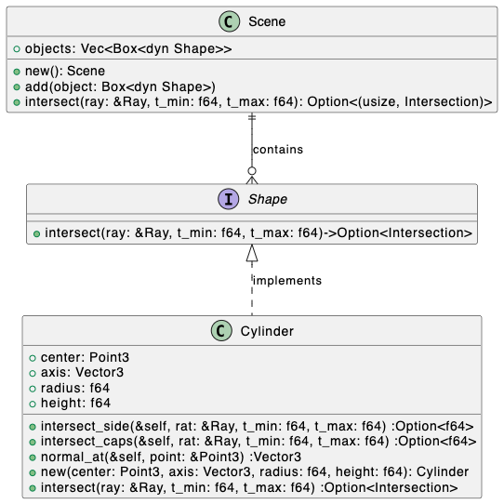Image resolution: width=504 pixels, height=504 pixels.
Task: Click the hollow circle before height: f64
Action: (33, 404)
